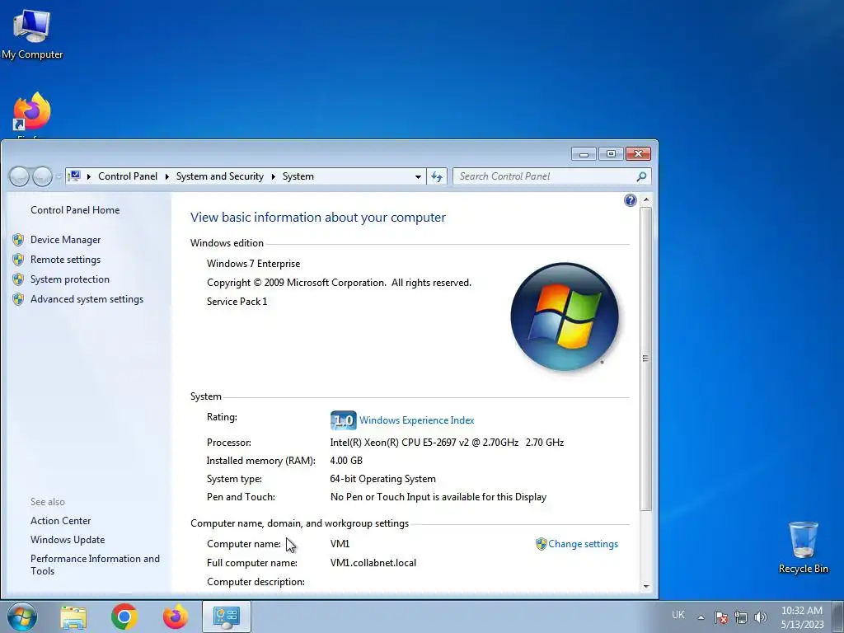Click shield icon beside Advanced system settings
Image resolution: width=844 pixels, height=633 pixels.
[18, 299]
